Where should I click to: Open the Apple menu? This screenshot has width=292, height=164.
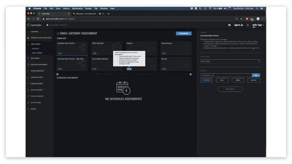click(x=29, y=9)
